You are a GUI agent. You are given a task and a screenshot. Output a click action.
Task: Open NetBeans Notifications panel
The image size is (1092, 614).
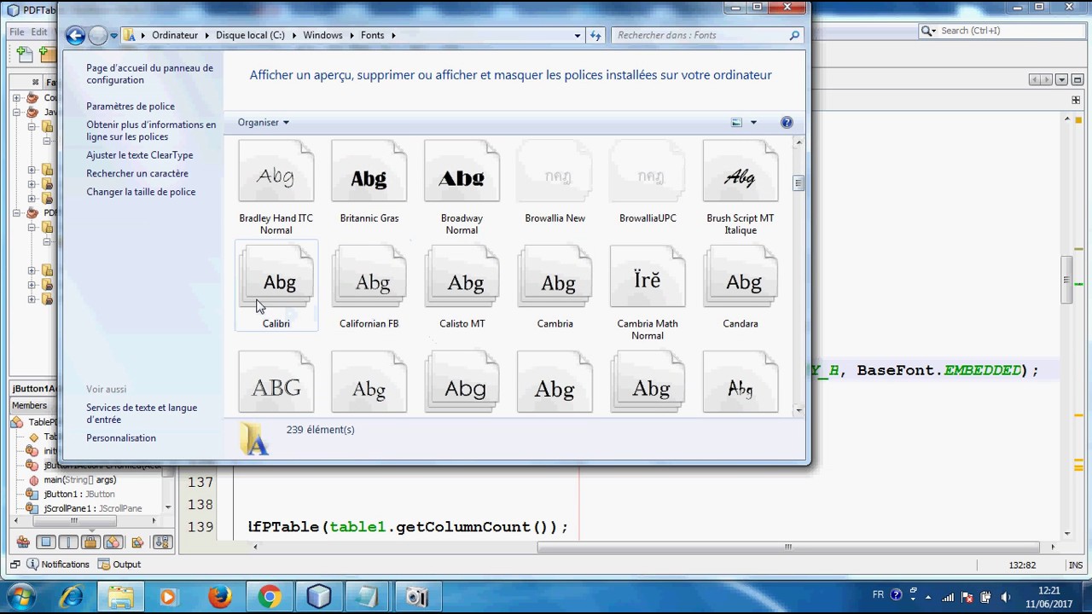[x=58, y=565]
